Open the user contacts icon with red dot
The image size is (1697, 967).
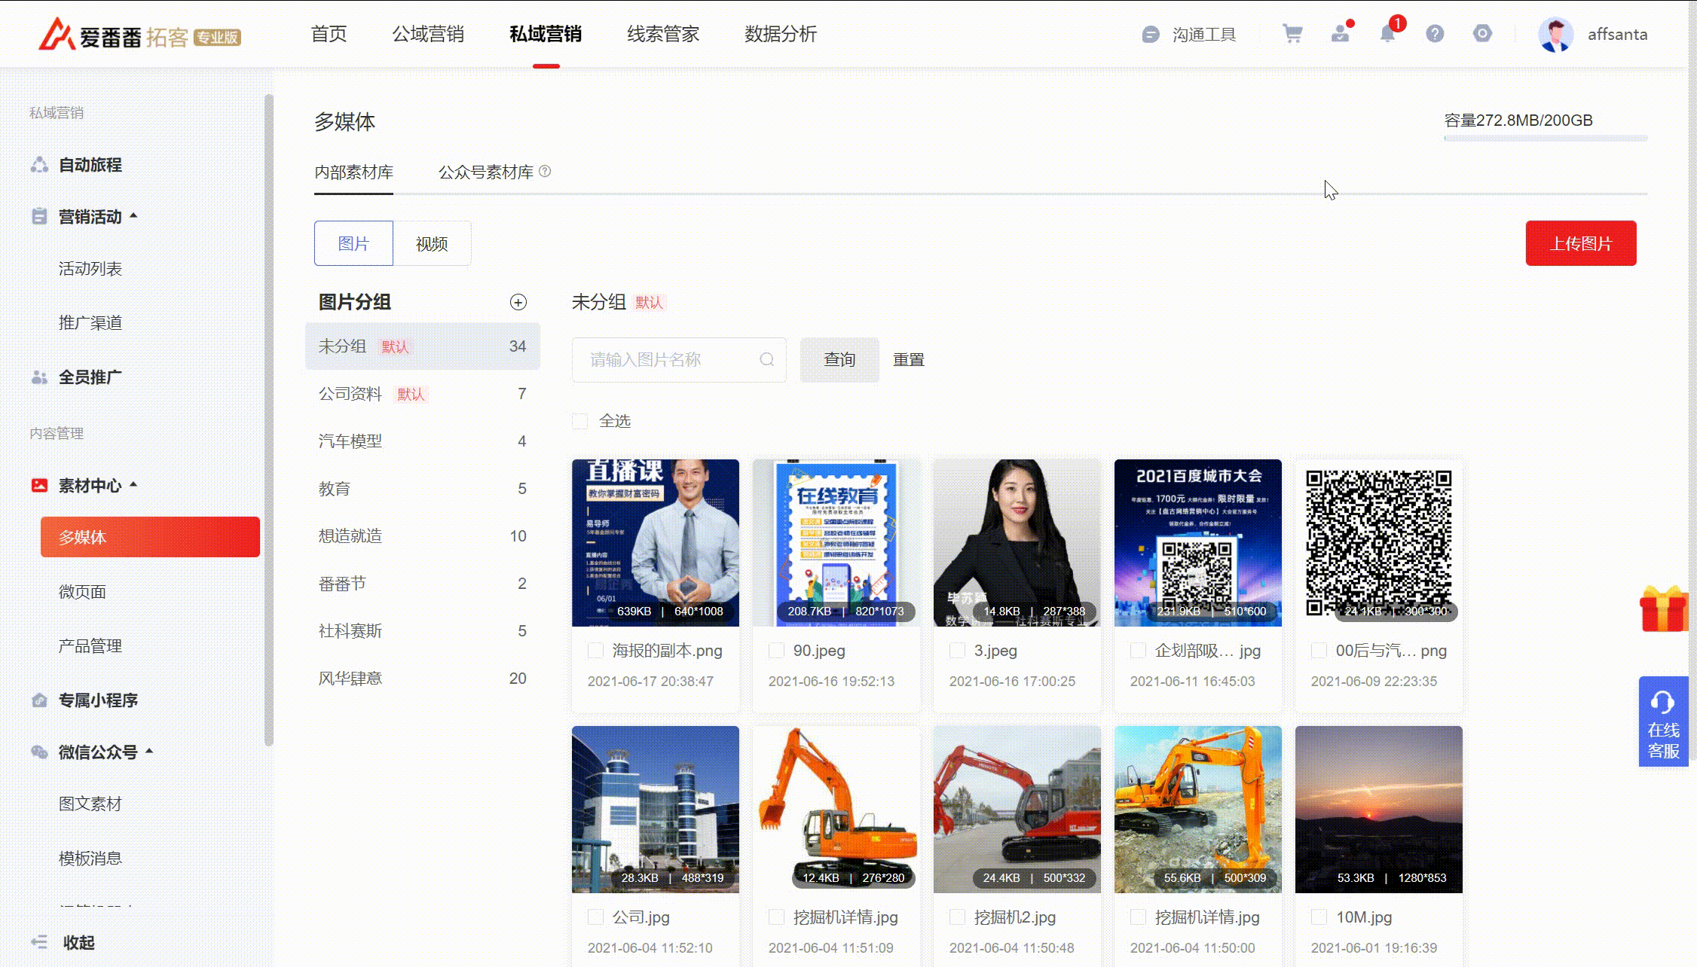click(1341, 34)
